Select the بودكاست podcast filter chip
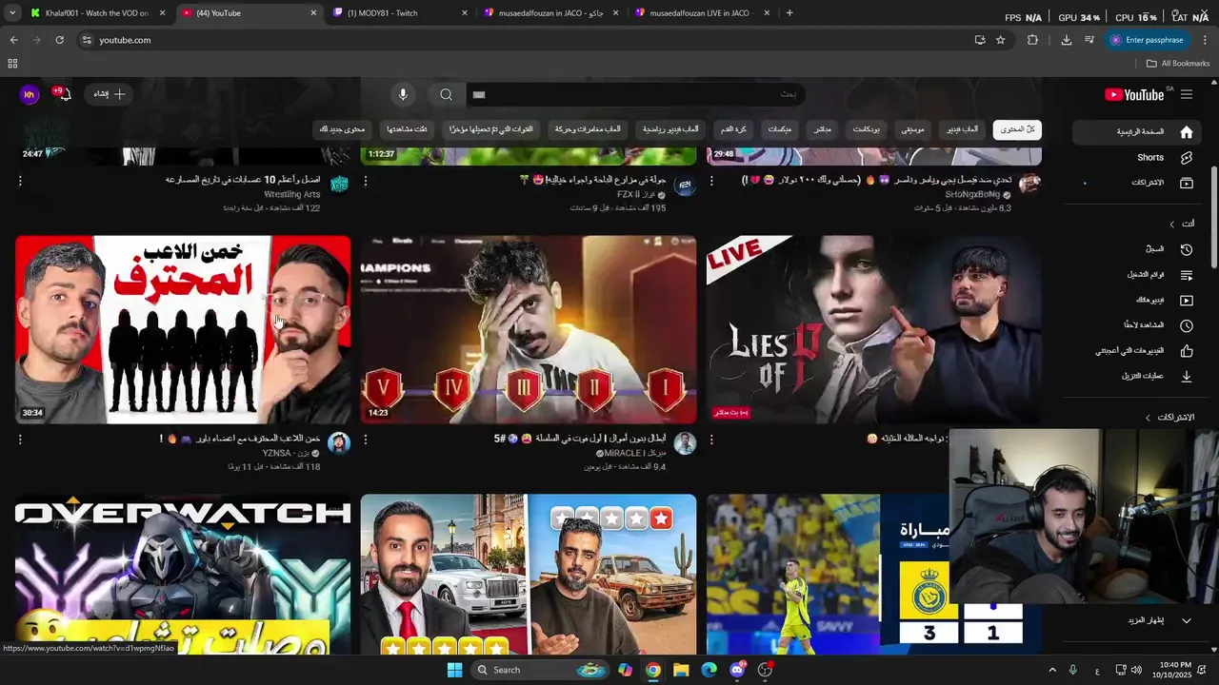The height and width of the screenshot is (685, 1219). tap(867, 129)
